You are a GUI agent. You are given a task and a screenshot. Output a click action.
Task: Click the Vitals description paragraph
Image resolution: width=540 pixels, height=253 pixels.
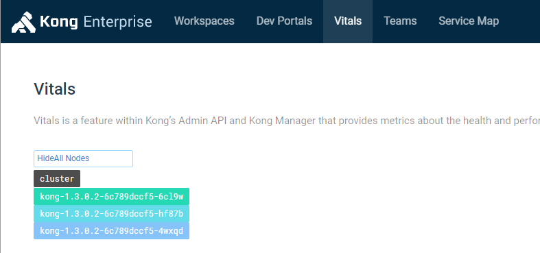pos(287,121)
